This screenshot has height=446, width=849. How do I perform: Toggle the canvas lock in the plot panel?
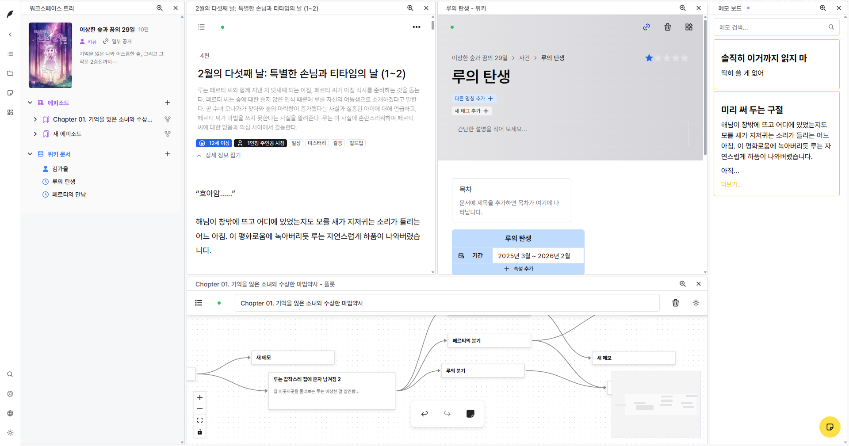pos(199,432)
